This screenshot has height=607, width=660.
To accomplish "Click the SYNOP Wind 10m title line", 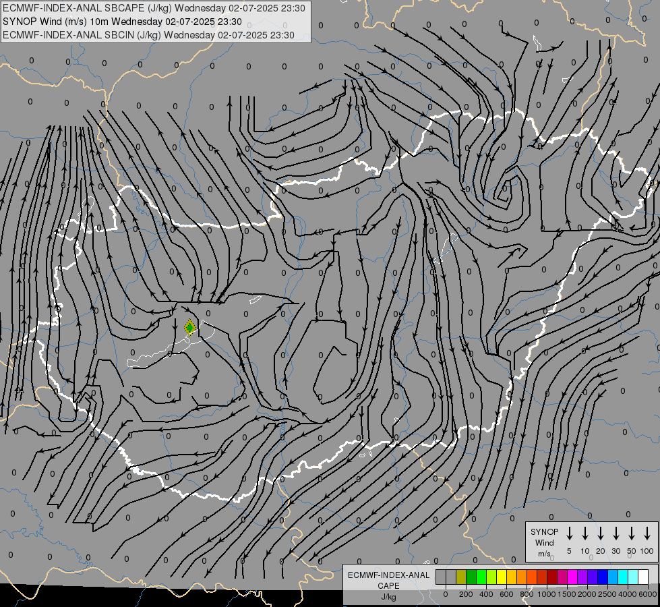I will (122, 22).
